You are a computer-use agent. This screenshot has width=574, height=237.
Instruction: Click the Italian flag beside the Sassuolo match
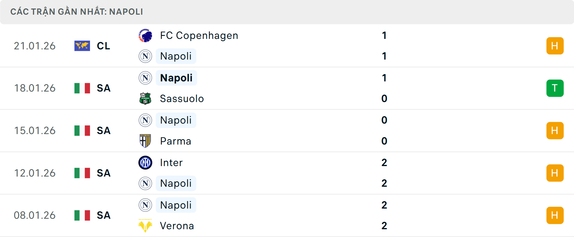tap(82, 88)
